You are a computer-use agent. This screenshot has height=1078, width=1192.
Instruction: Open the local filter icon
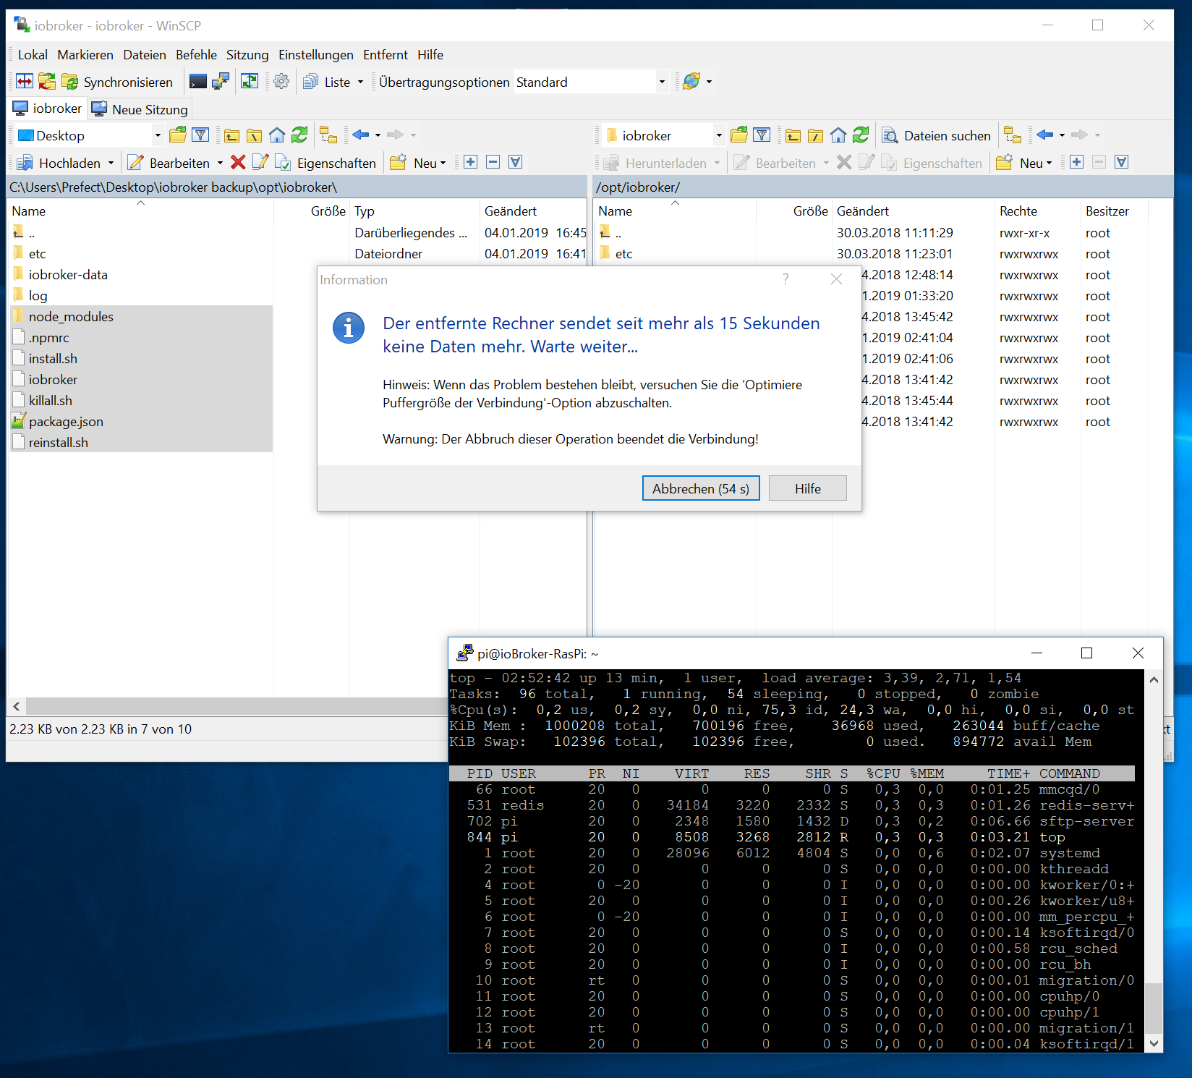coord(200,135)
